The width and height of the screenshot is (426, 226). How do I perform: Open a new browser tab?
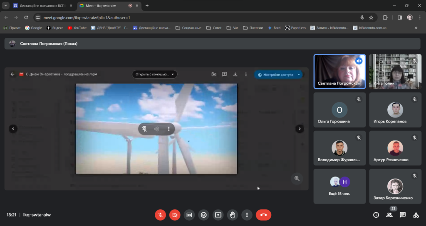tap(147, 5)
